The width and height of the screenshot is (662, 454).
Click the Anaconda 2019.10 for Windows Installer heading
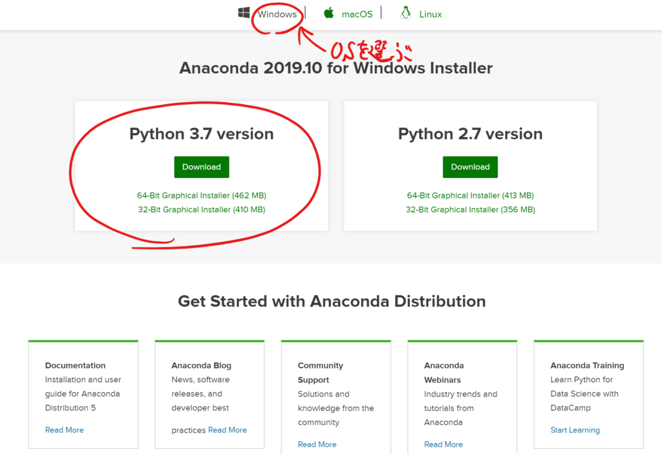click(336, 68)
